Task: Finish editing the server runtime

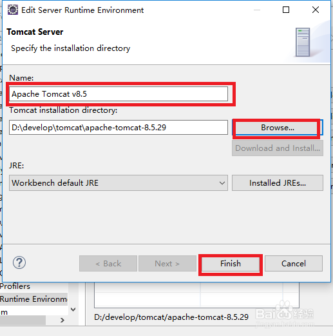Action: tap(231, 264)
